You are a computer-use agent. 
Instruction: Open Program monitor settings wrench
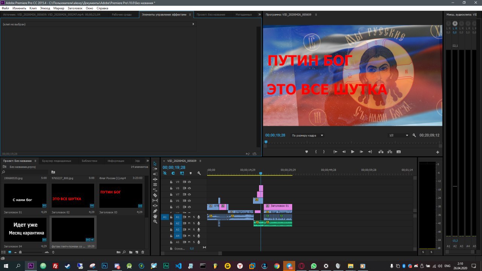point(414,135)
